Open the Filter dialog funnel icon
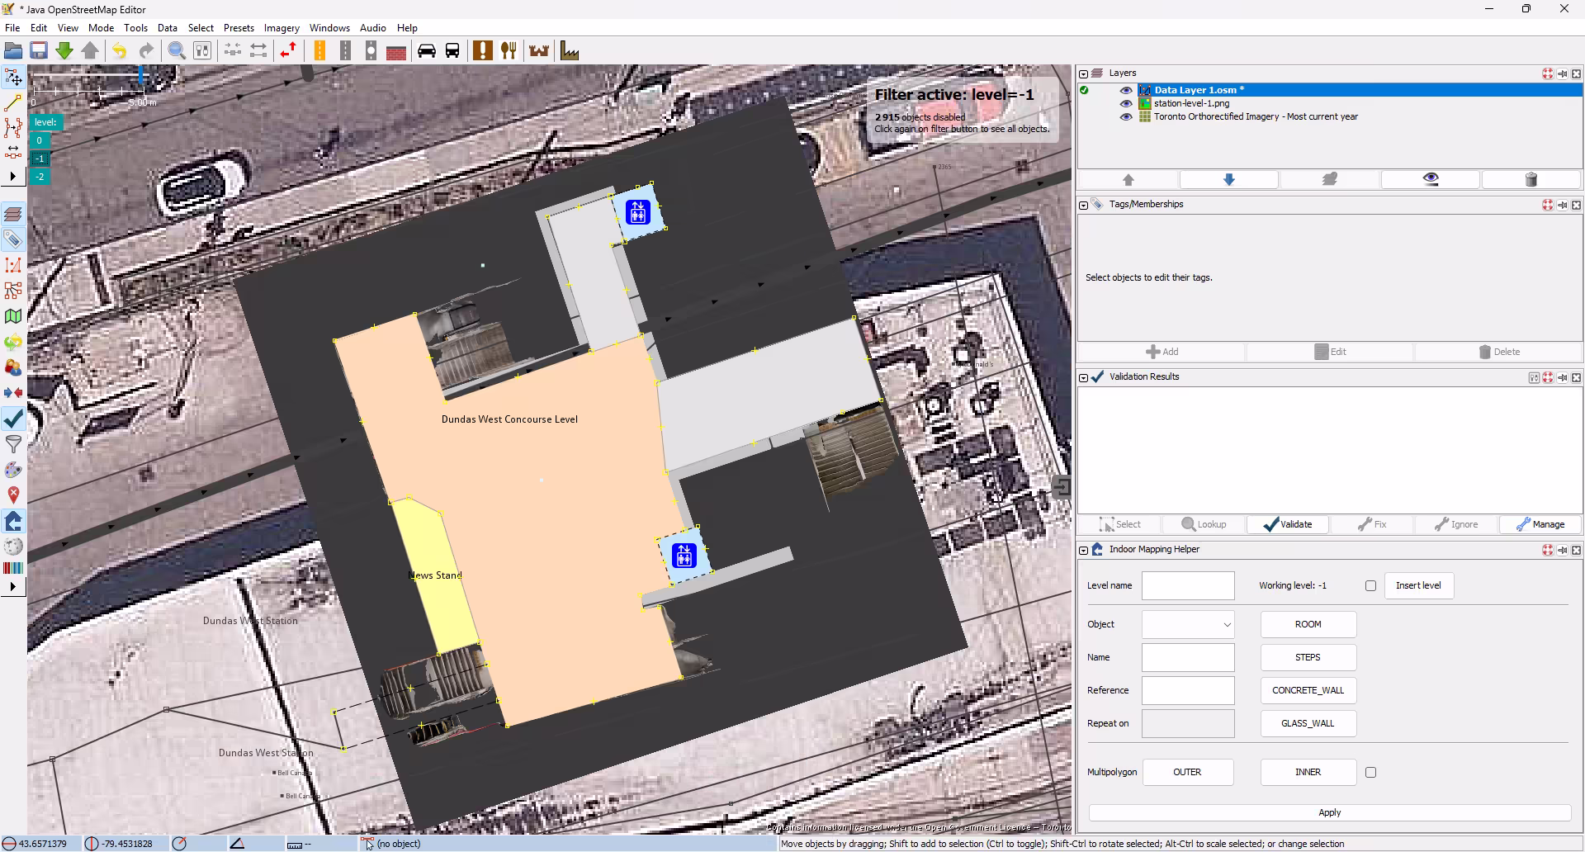Image resolution: width=1585 pixels, height=852 pixels. coord(13,444)
